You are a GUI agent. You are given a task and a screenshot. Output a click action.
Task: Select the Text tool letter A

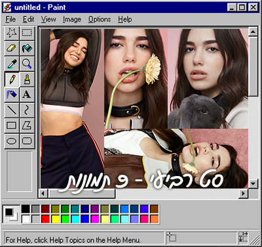[27, 95]
